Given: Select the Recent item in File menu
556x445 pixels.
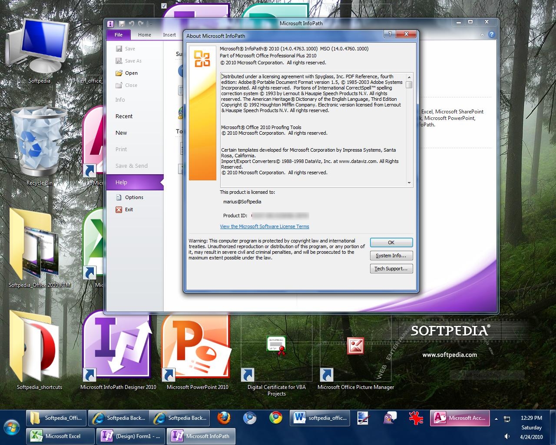Looking at the screenshot, I should 124,116.
